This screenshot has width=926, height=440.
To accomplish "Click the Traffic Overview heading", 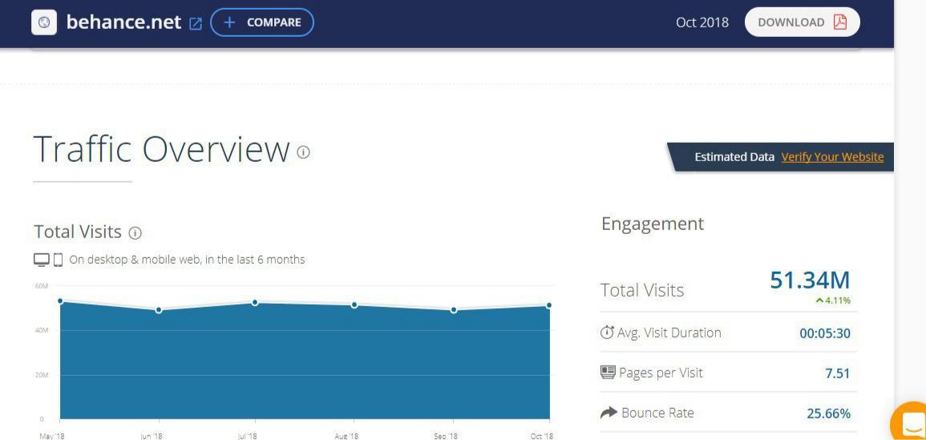I will [161, 149].
